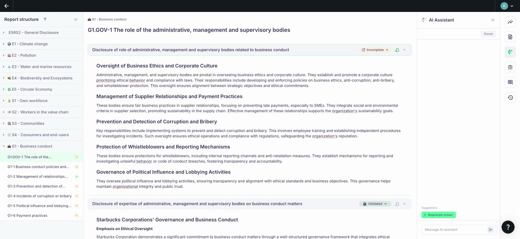
Task: Collapse the expertise disclosure section
Action: [x=404, y=204]
